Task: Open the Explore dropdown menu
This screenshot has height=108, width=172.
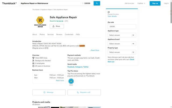Action: (x=141, y=3)
